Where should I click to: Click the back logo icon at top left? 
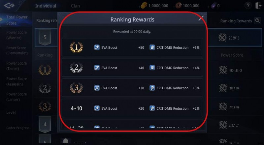point(10,6)
